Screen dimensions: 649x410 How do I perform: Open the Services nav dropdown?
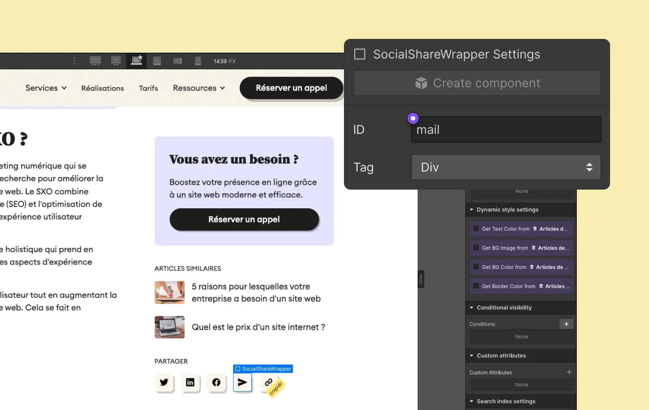tap(46, 88)
